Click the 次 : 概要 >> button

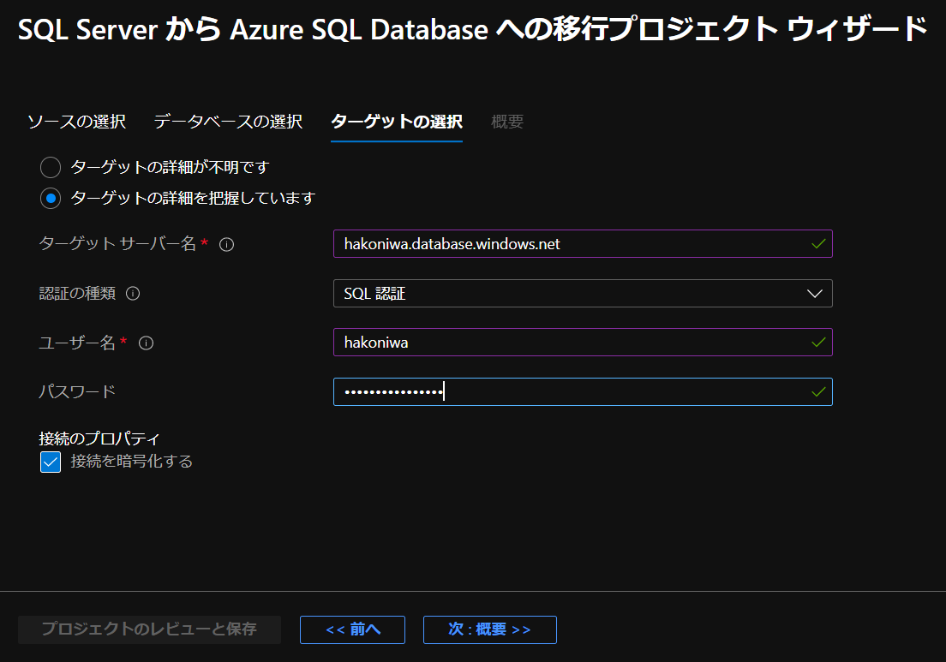tap(489, 629)
